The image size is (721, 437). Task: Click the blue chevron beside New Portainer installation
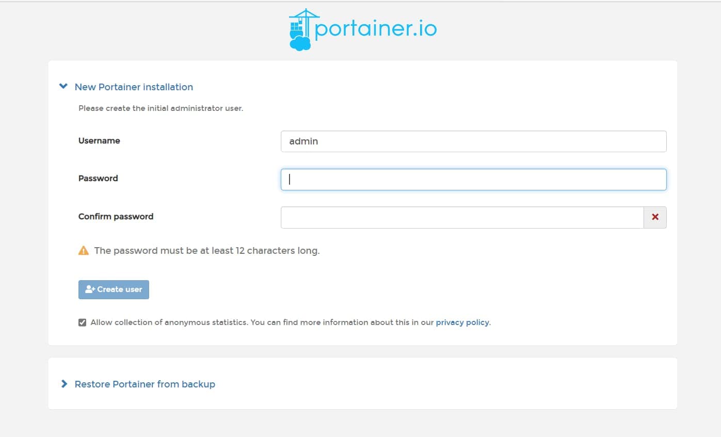[x=63, y=86]
